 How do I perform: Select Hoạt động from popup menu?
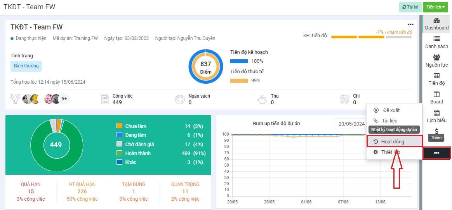point(393,141)
